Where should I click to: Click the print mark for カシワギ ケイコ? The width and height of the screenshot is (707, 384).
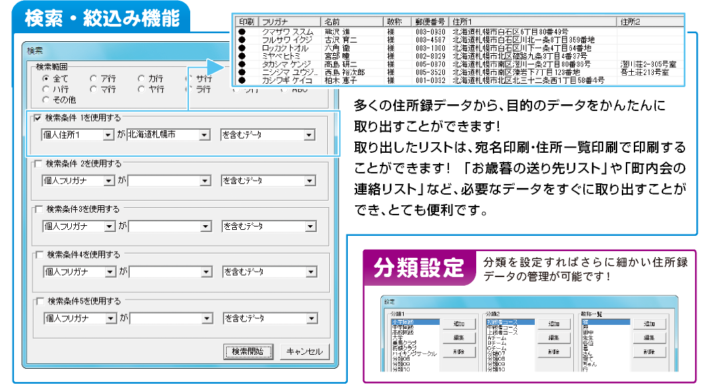click(243, 80)
